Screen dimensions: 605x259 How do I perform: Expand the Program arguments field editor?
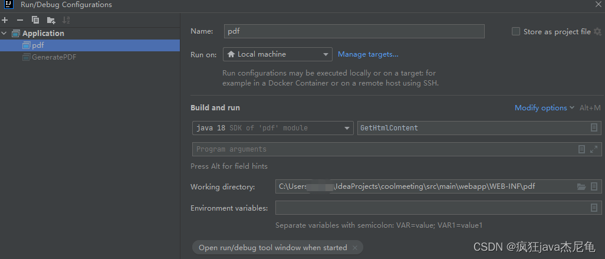pyautogui.click(x=594, y=149)
